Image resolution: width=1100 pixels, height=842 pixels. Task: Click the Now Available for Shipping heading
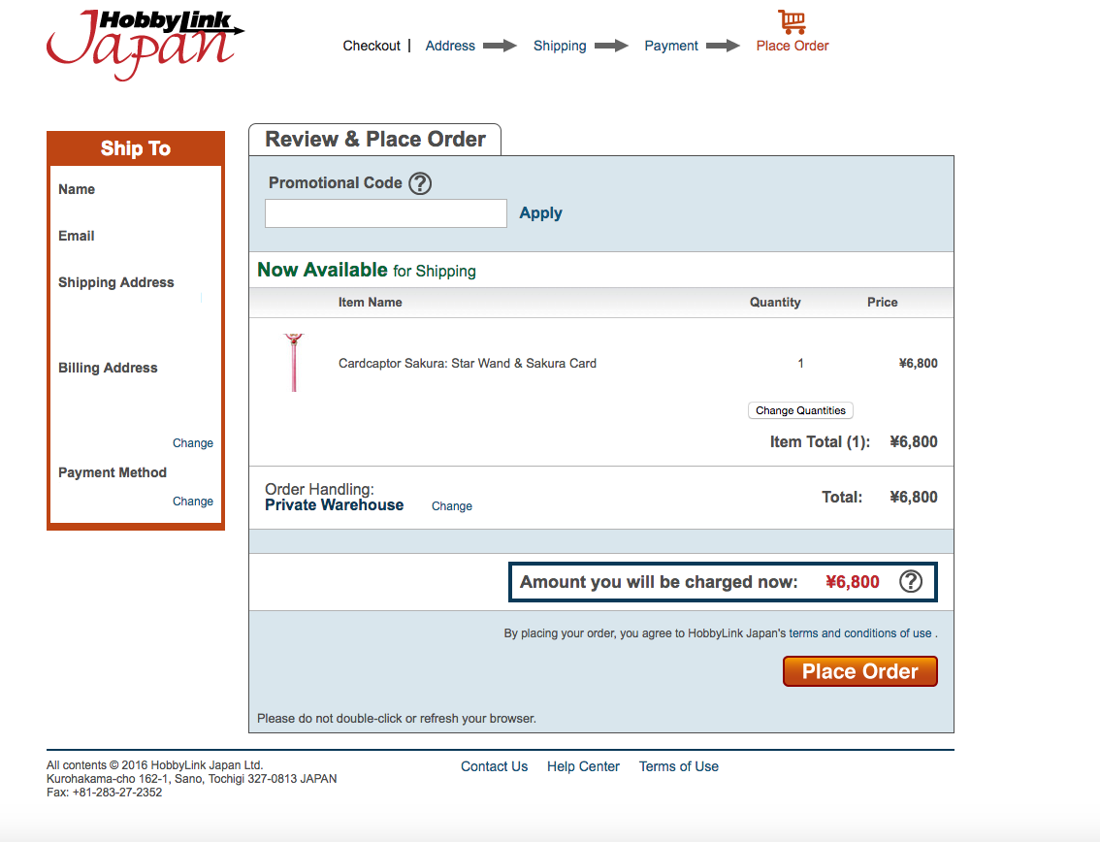coord(367,270)
